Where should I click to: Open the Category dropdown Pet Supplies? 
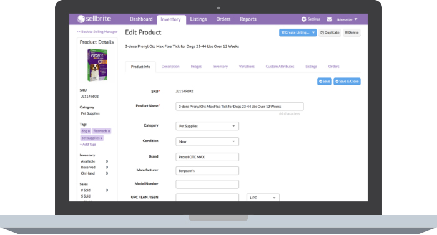[x=207, y=126]
